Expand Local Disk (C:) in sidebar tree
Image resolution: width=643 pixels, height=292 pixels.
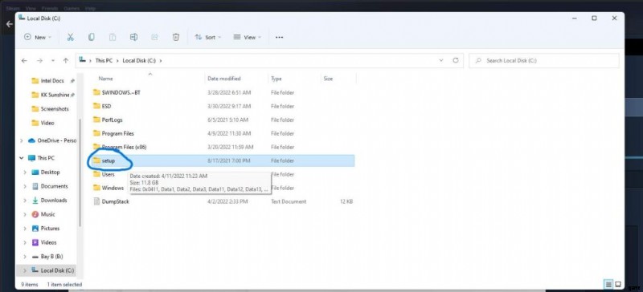pos(25,270)
